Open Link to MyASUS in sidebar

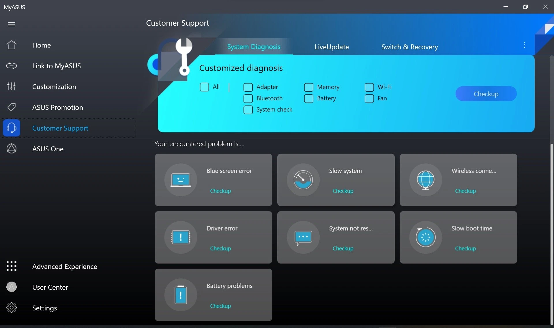pos(68,66)
